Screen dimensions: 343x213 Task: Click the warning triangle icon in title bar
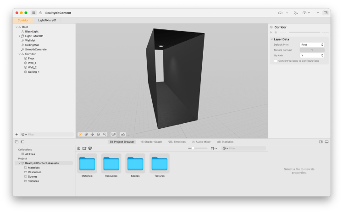tap(40, 13)
